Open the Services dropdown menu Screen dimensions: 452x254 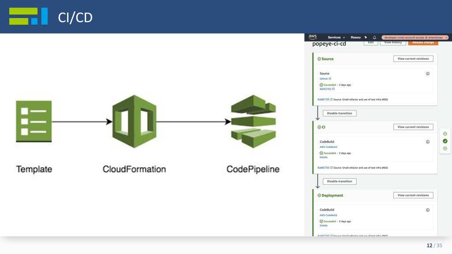coord(336,37)
